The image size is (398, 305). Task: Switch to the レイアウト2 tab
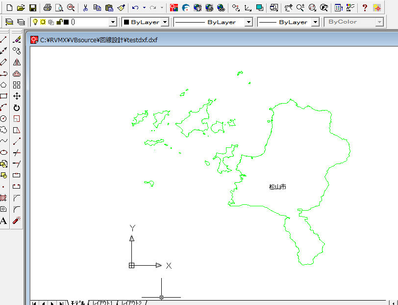131,303
